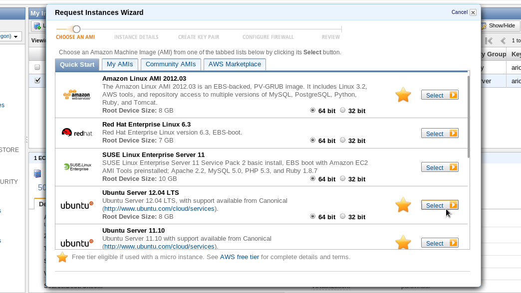The image size is (521, 293).
Task: Click the Red Hat logo
Action: 77,133
